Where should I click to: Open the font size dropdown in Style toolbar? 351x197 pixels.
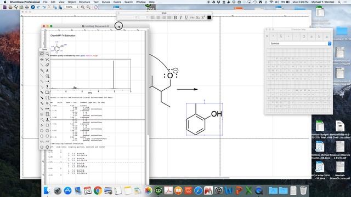click(x=144, y=18)
